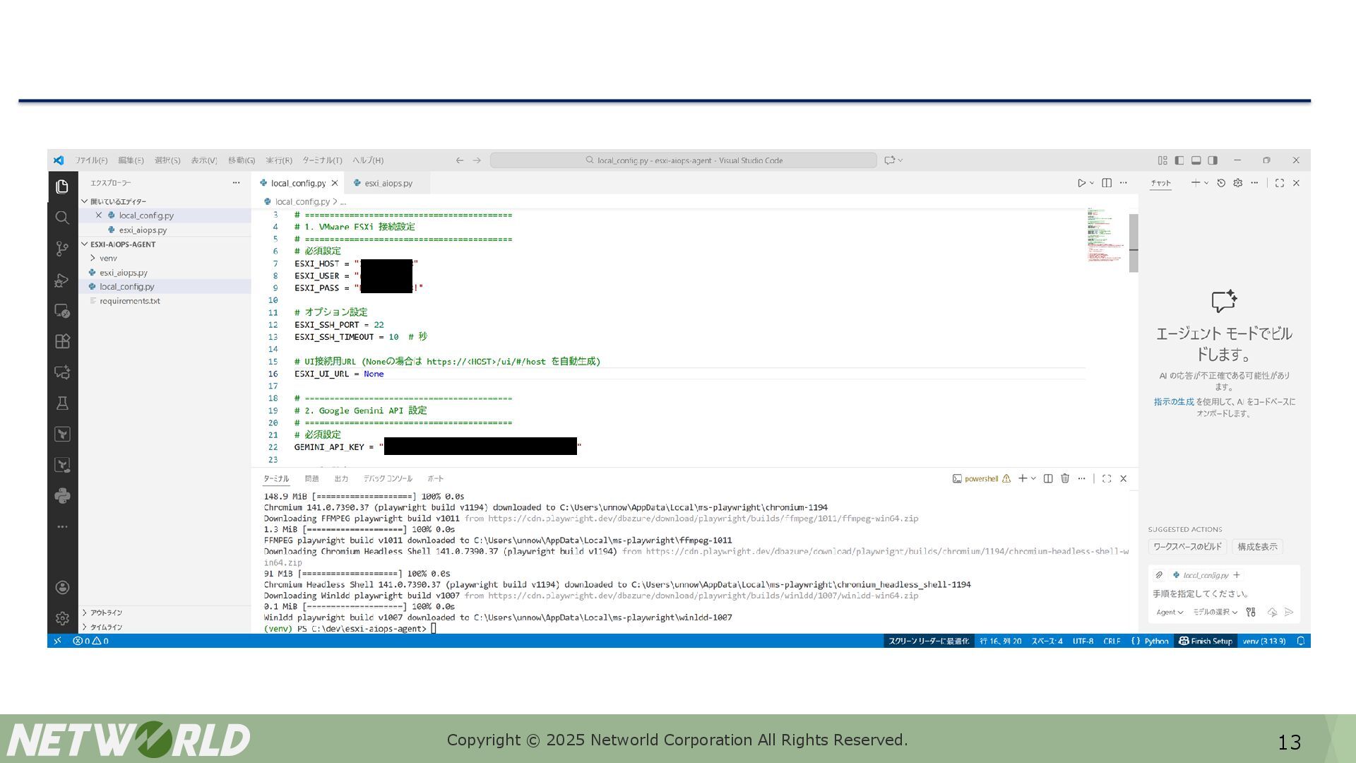Click the ワークスペースのビルド button
This screenshot has height=763, width=1356.
pos(1187,547)
